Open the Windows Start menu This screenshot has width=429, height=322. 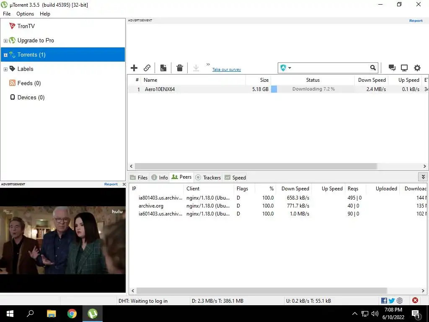[10, 314]
